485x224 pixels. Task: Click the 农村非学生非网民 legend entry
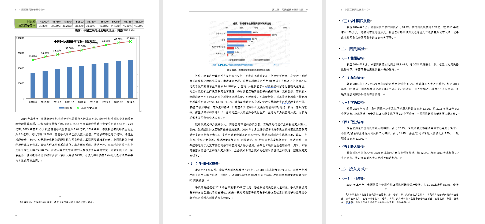click(x=262, y=60)
